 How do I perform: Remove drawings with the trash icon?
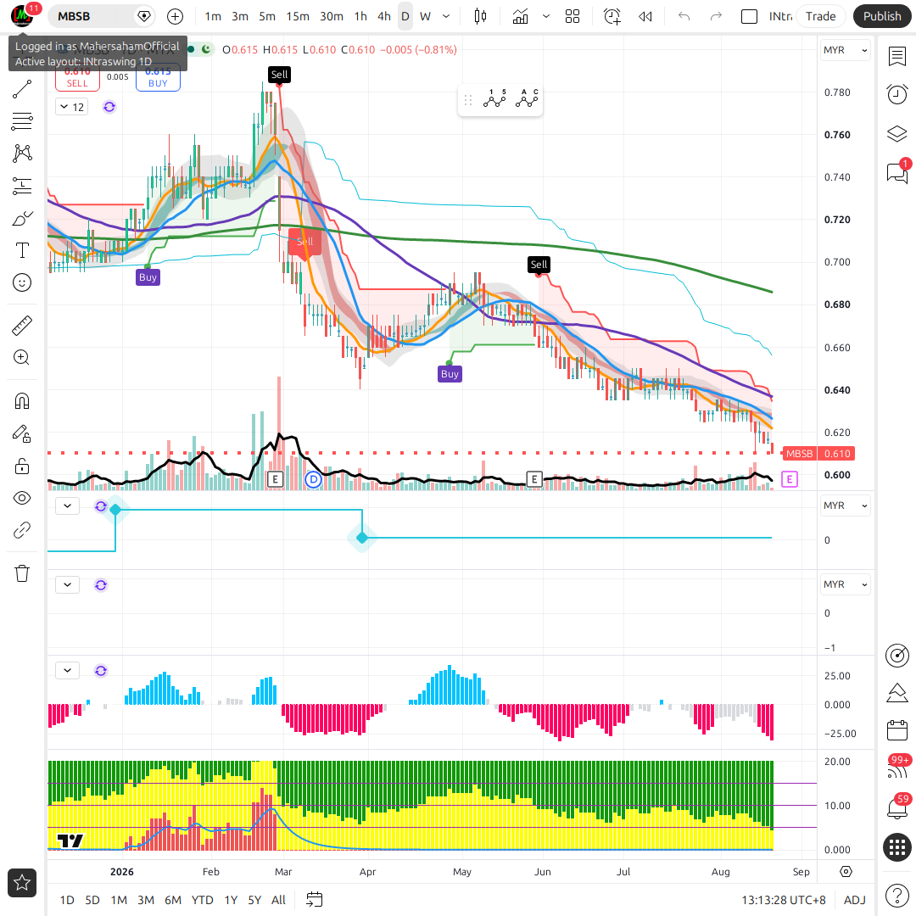click(x=21, y=573)
